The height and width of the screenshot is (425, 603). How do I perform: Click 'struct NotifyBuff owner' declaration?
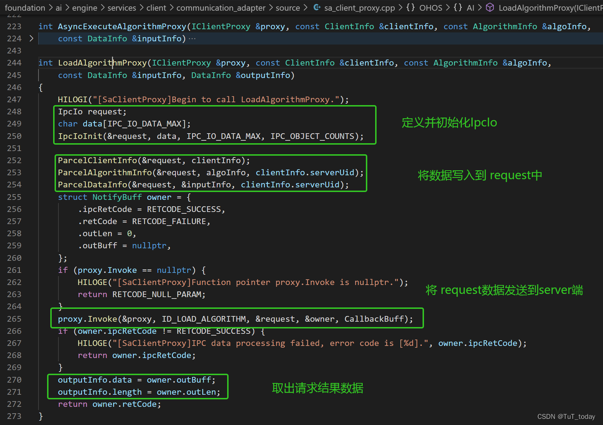pyautogui.click(x=124, y=197)
